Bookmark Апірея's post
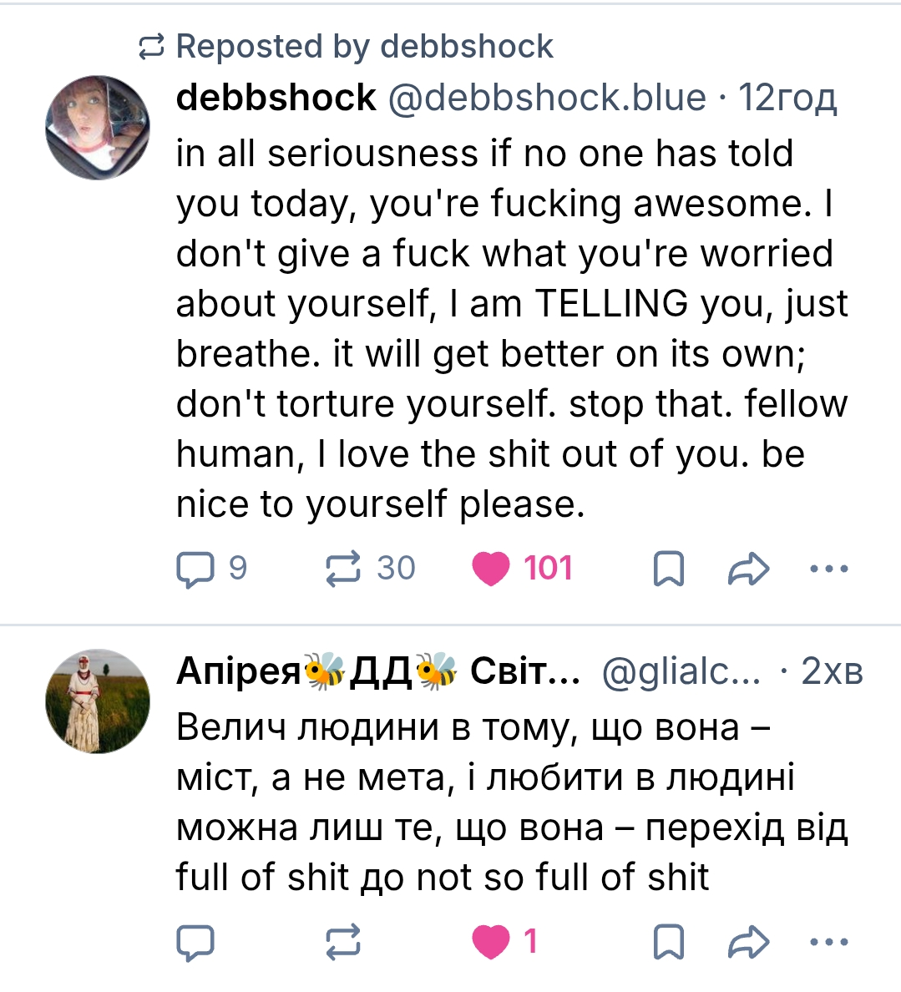Image resolution: width=901 pixels, height=992 pixels. 668,942
